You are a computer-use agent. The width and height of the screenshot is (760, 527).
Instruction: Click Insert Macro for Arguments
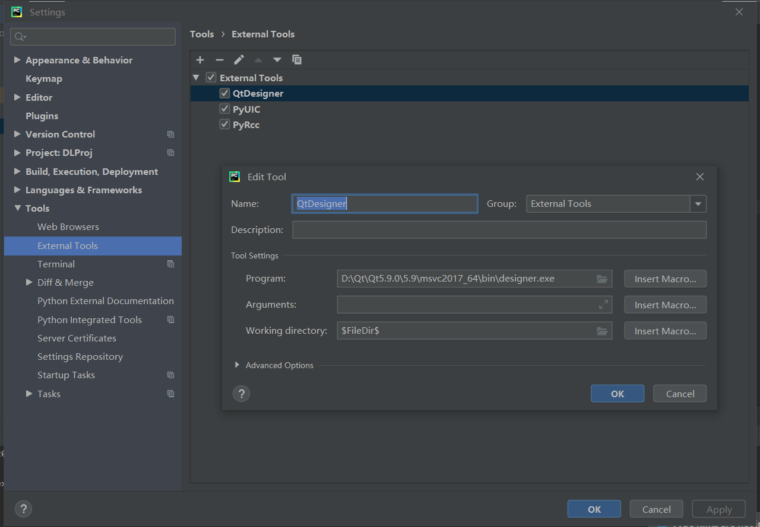665,304
